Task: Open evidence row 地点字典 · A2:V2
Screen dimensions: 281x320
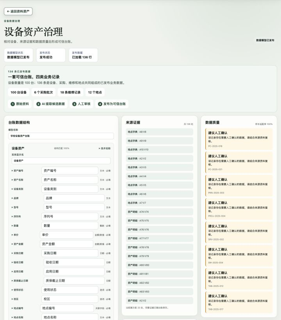Action: [159, 158]
